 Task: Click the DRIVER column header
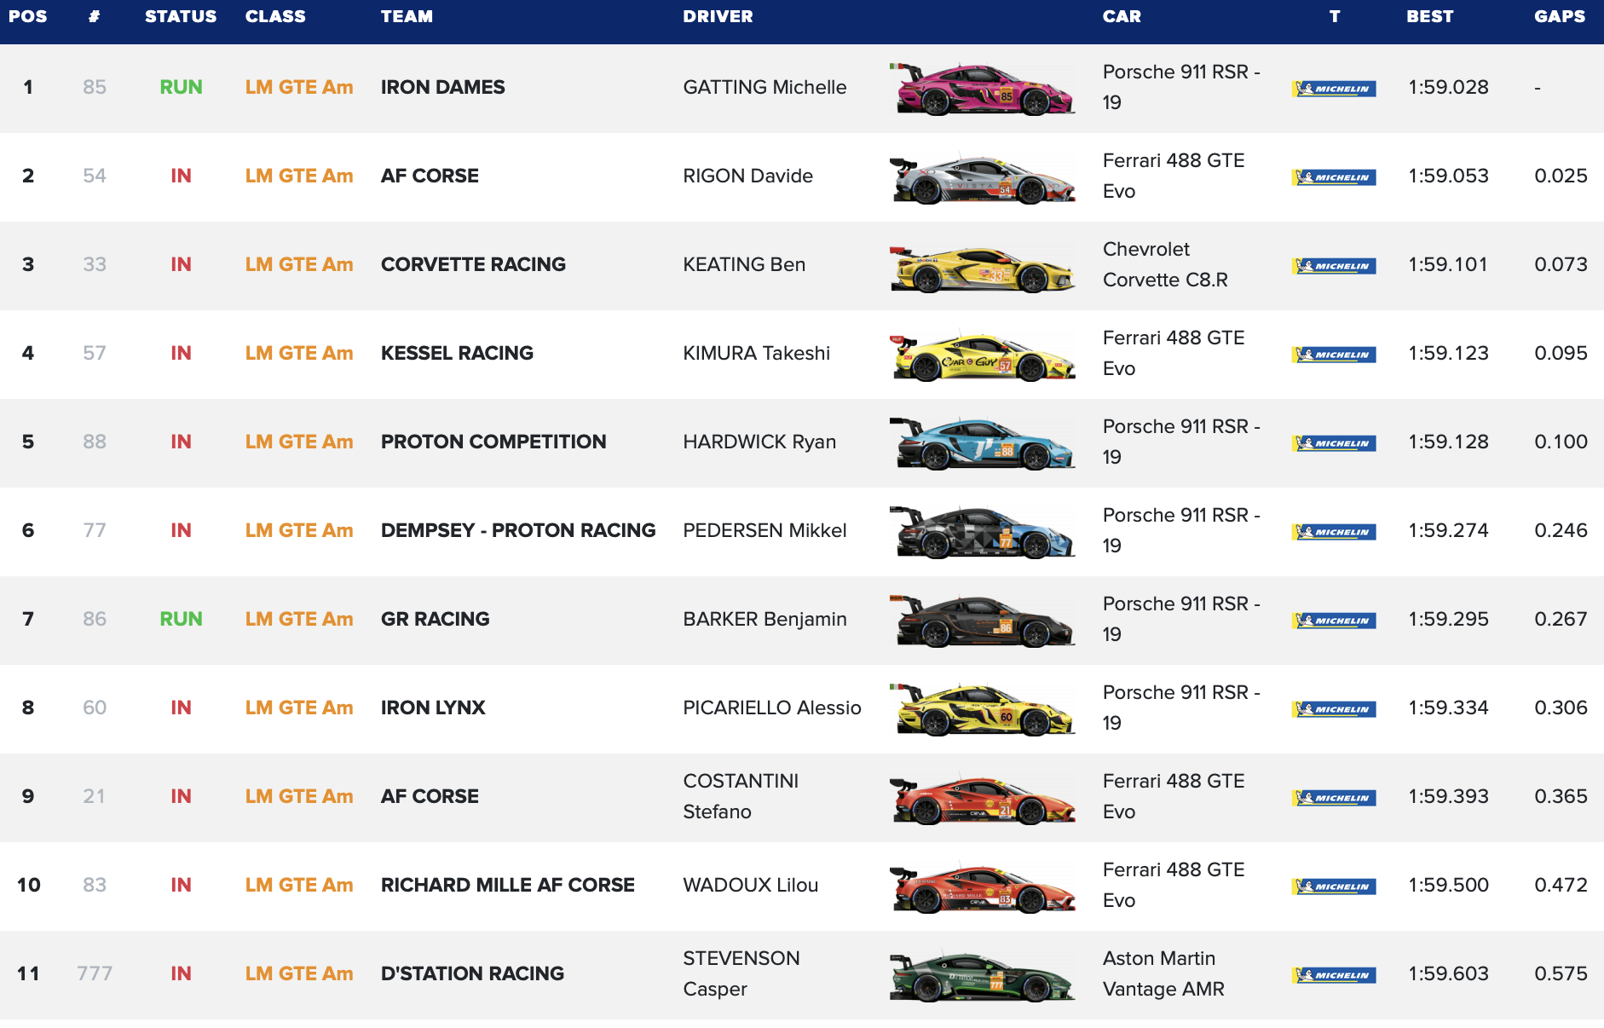tap(718, 16)
